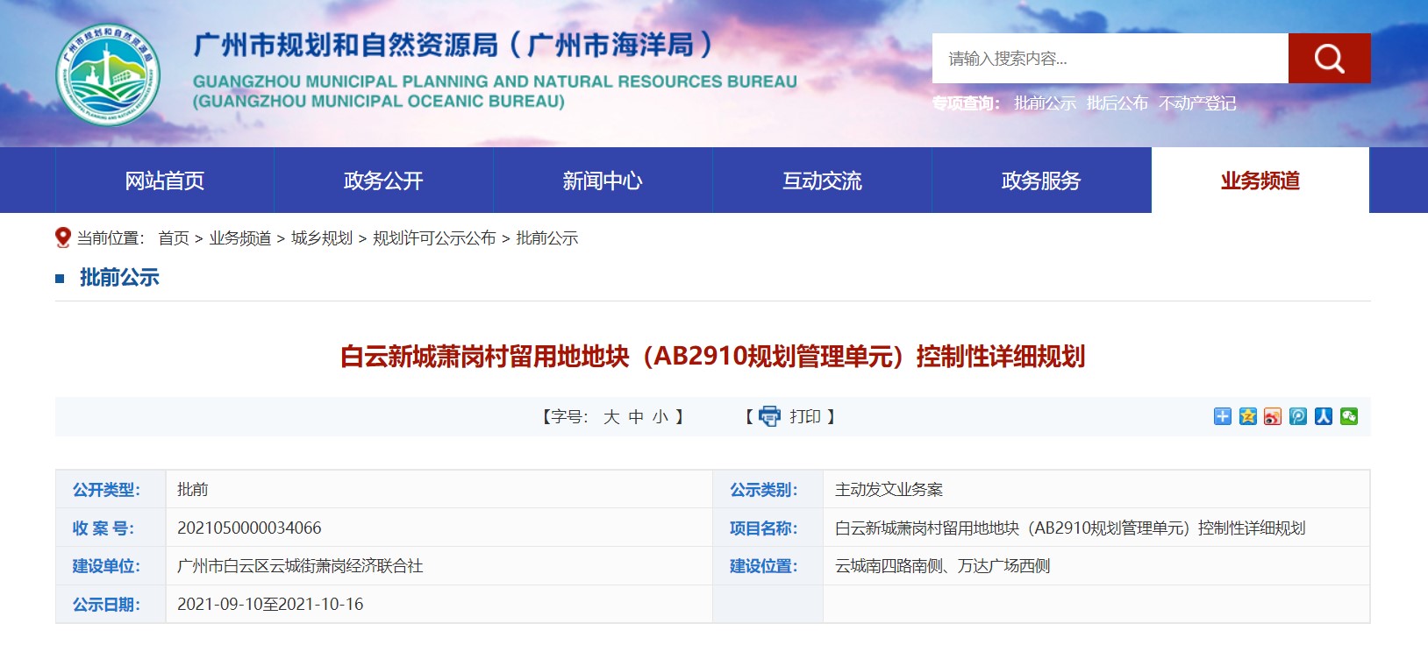Click the Chinese bureau name header
Screen dimensions: 1428x659
(453, 45)
